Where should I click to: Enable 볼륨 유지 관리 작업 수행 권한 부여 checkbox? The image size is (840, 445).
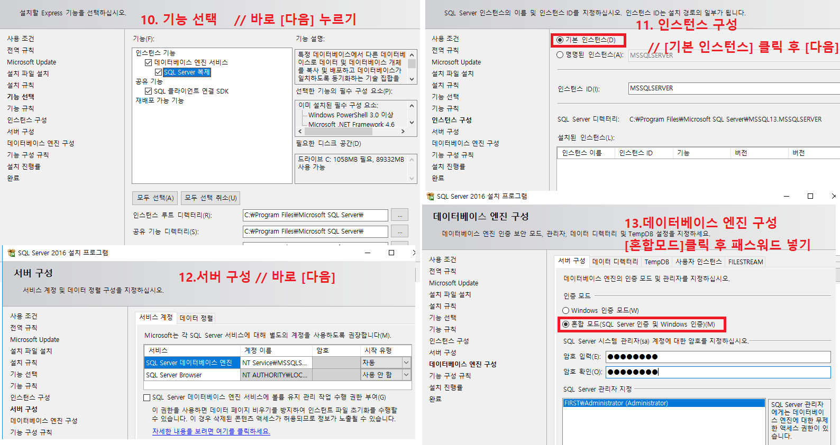pos(147,397)
